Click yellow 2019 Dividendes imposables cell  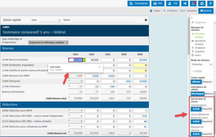pos(140,65)
